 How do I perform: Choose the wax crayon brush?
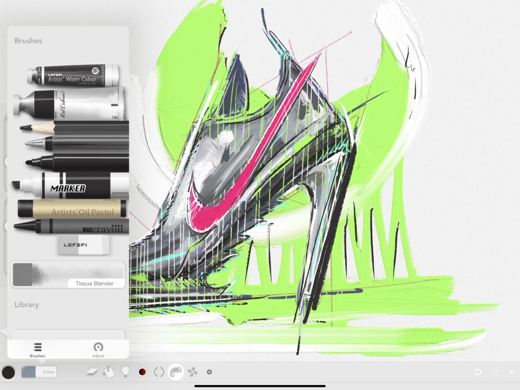[71, 226]
